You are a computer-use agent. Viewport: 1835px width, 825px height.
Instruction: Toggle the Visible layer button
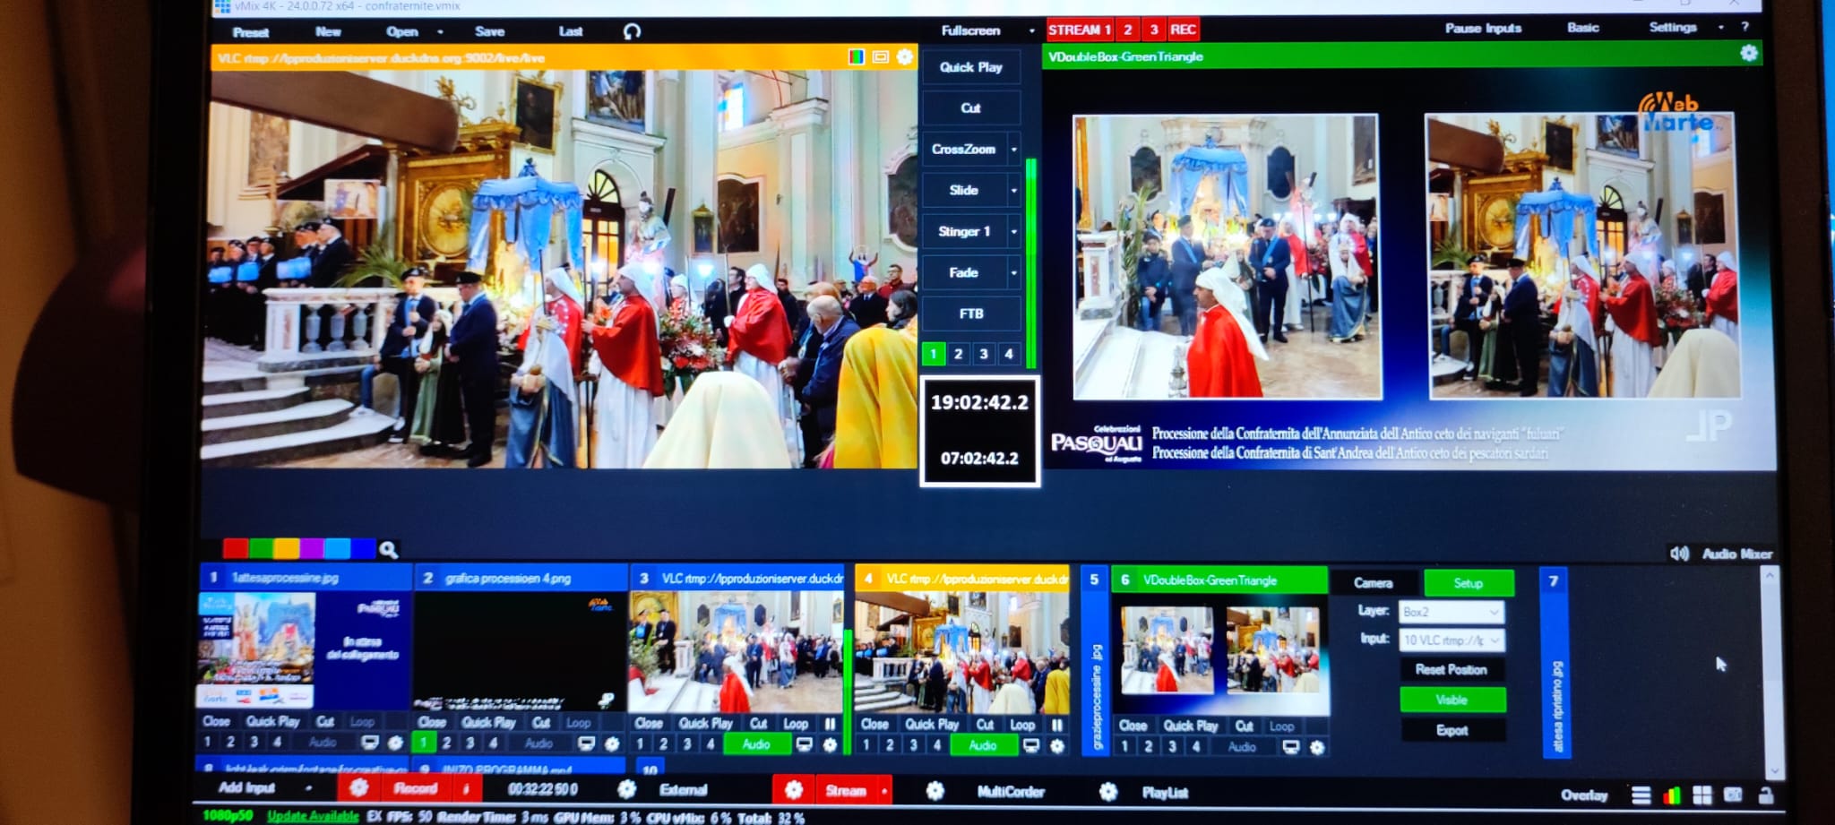1452,700
